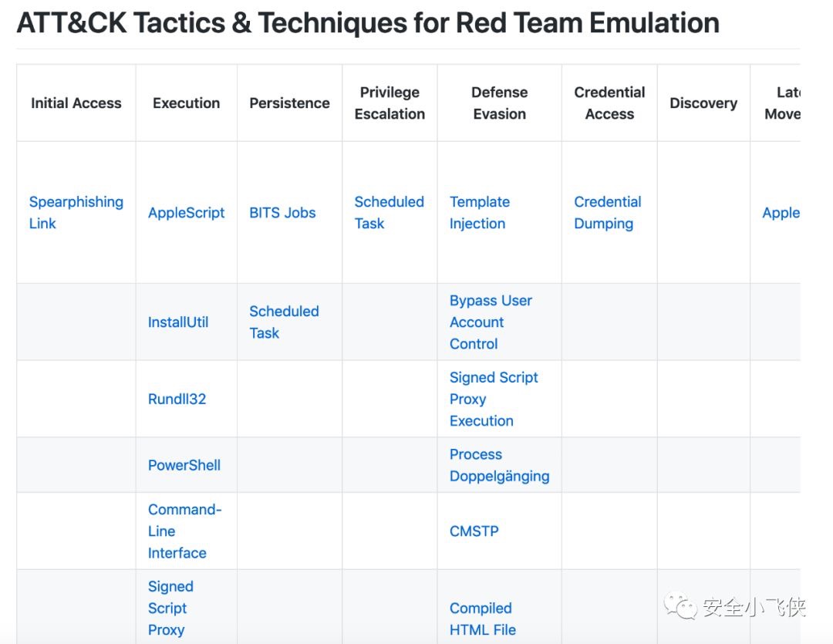The width and height of the screenshot is (833, 644).
Task: Click the InstallUtil link
Action: point(178,322)
